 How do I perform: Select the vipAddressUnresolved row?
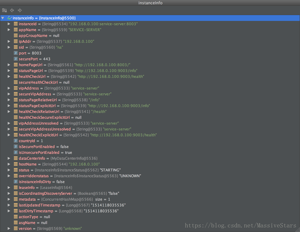(150, 123)
